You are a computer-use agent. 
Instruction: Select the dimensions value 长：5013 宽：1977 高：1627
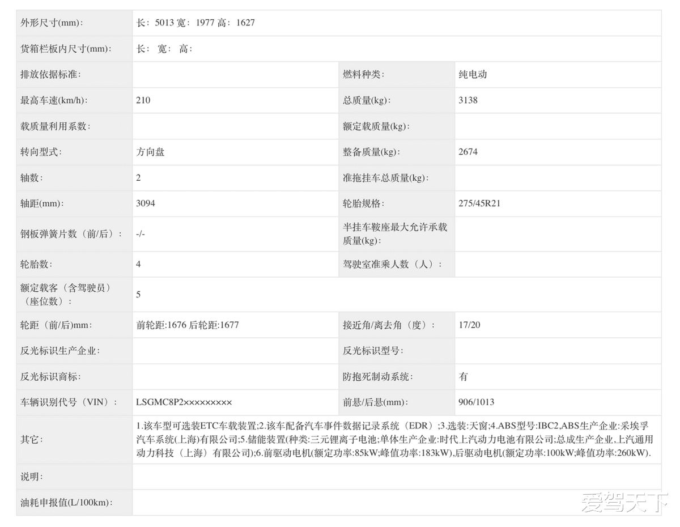(195, 23)
